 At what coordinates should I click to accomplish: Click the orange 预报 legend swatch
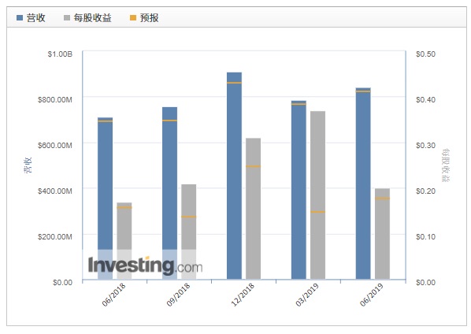click(x=133, y=18)
